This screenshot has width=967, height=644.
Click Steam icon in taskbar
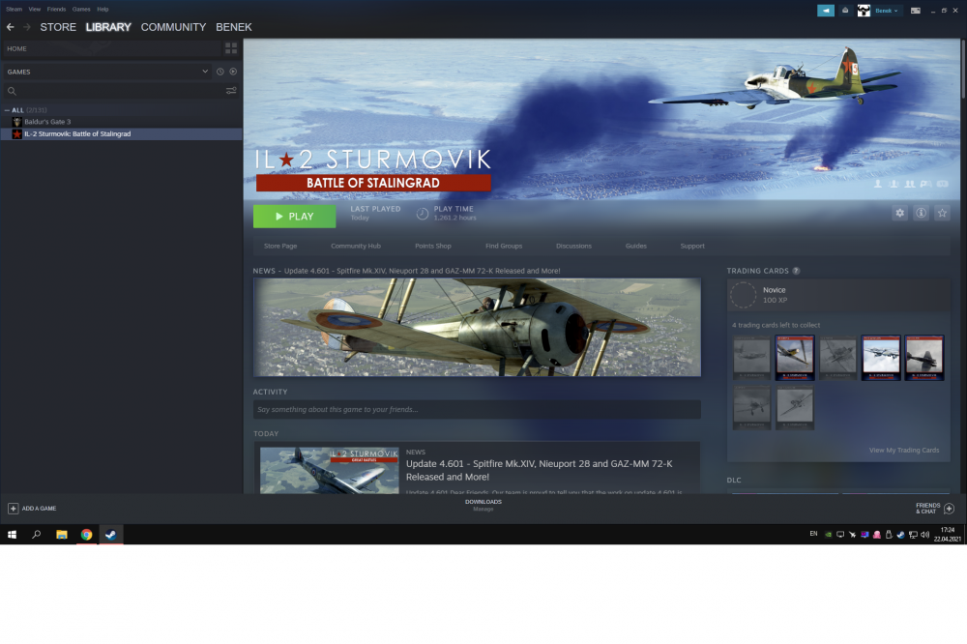point(111,534)
